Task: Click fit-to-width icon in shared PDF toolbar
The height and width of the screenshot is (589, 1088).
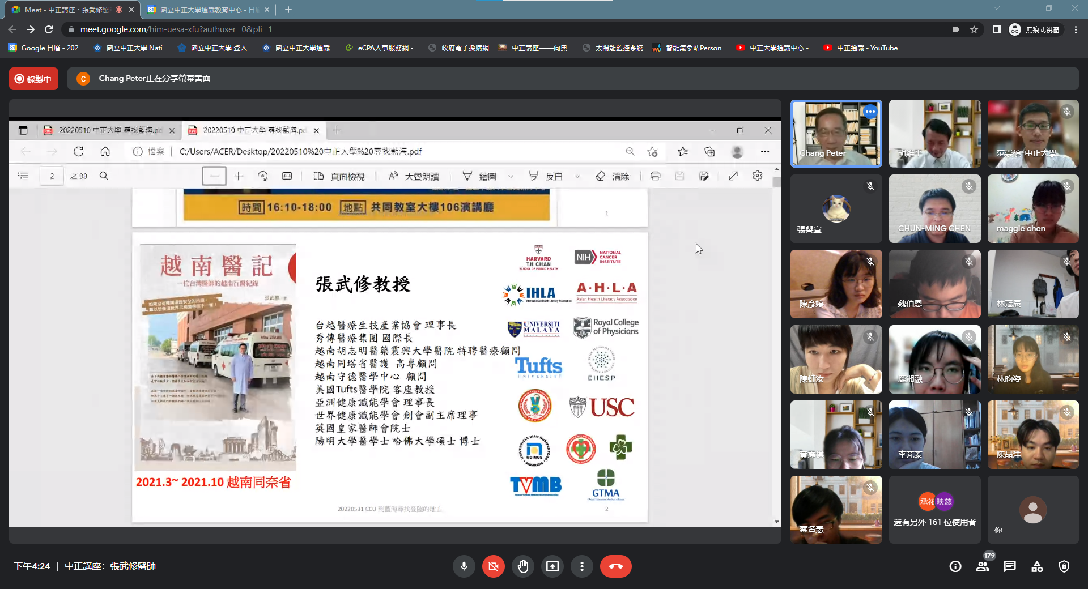Action: [x=287, y=176]
